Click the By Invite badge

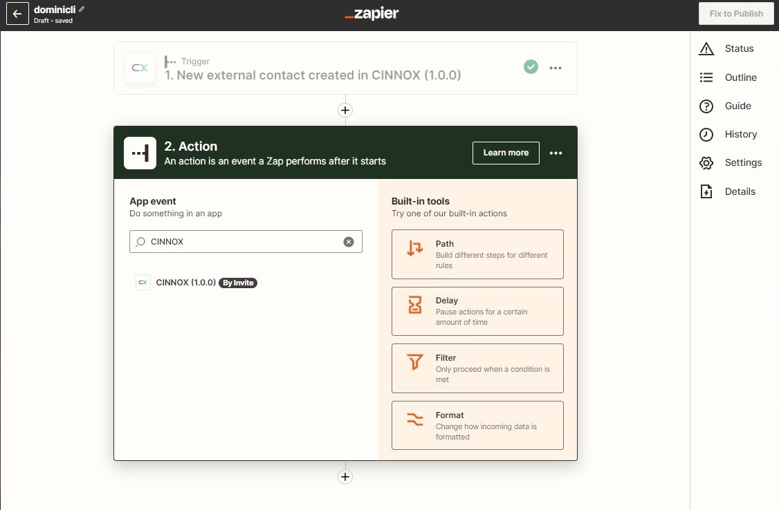click(x=238, y=283)
